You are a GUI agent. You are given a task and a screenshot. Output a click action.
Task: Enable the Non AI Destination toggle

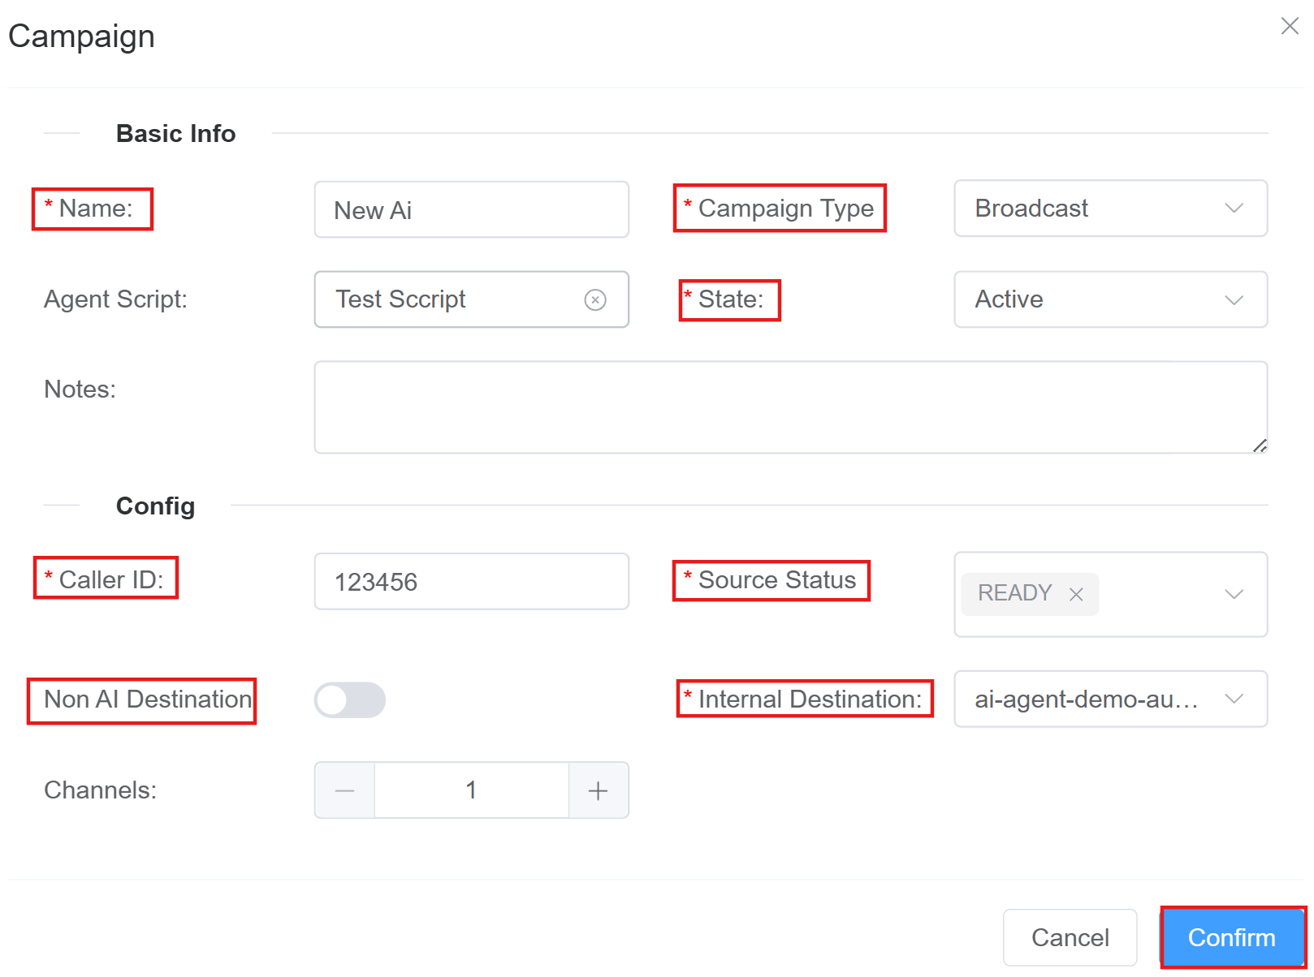tap(349, 699)
